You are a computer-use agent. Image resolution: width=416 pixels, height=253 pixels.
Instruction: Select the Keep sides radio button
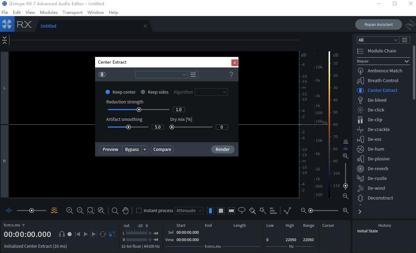tap(143, 92)
